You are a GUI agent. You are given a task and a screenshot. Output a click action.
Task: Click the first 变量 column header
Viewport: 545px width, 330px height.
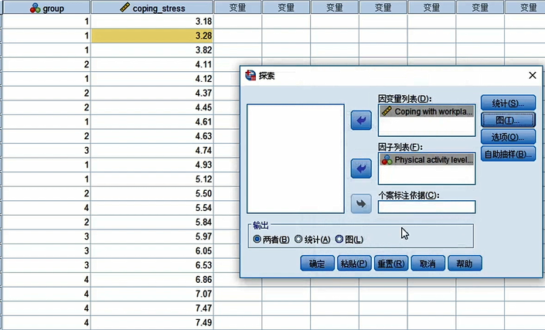238,7
